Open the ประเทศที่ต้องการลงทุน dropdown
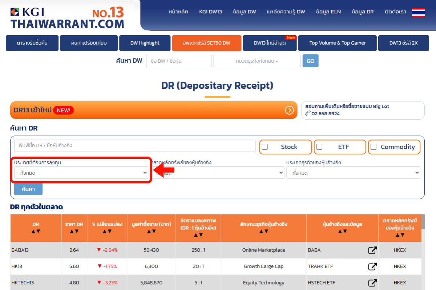This screenshot has height=290, width=436. click(x=81, y=173)
